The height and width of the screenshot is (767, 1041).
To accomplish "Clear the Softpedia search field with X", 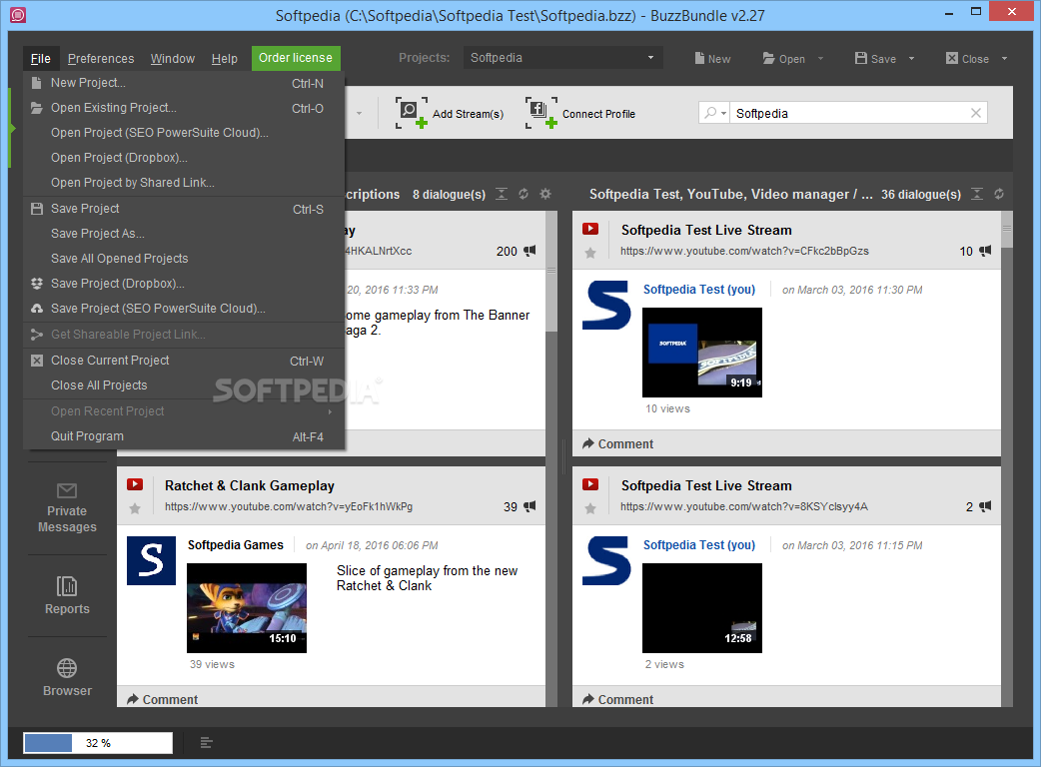I will click(976, 113).
